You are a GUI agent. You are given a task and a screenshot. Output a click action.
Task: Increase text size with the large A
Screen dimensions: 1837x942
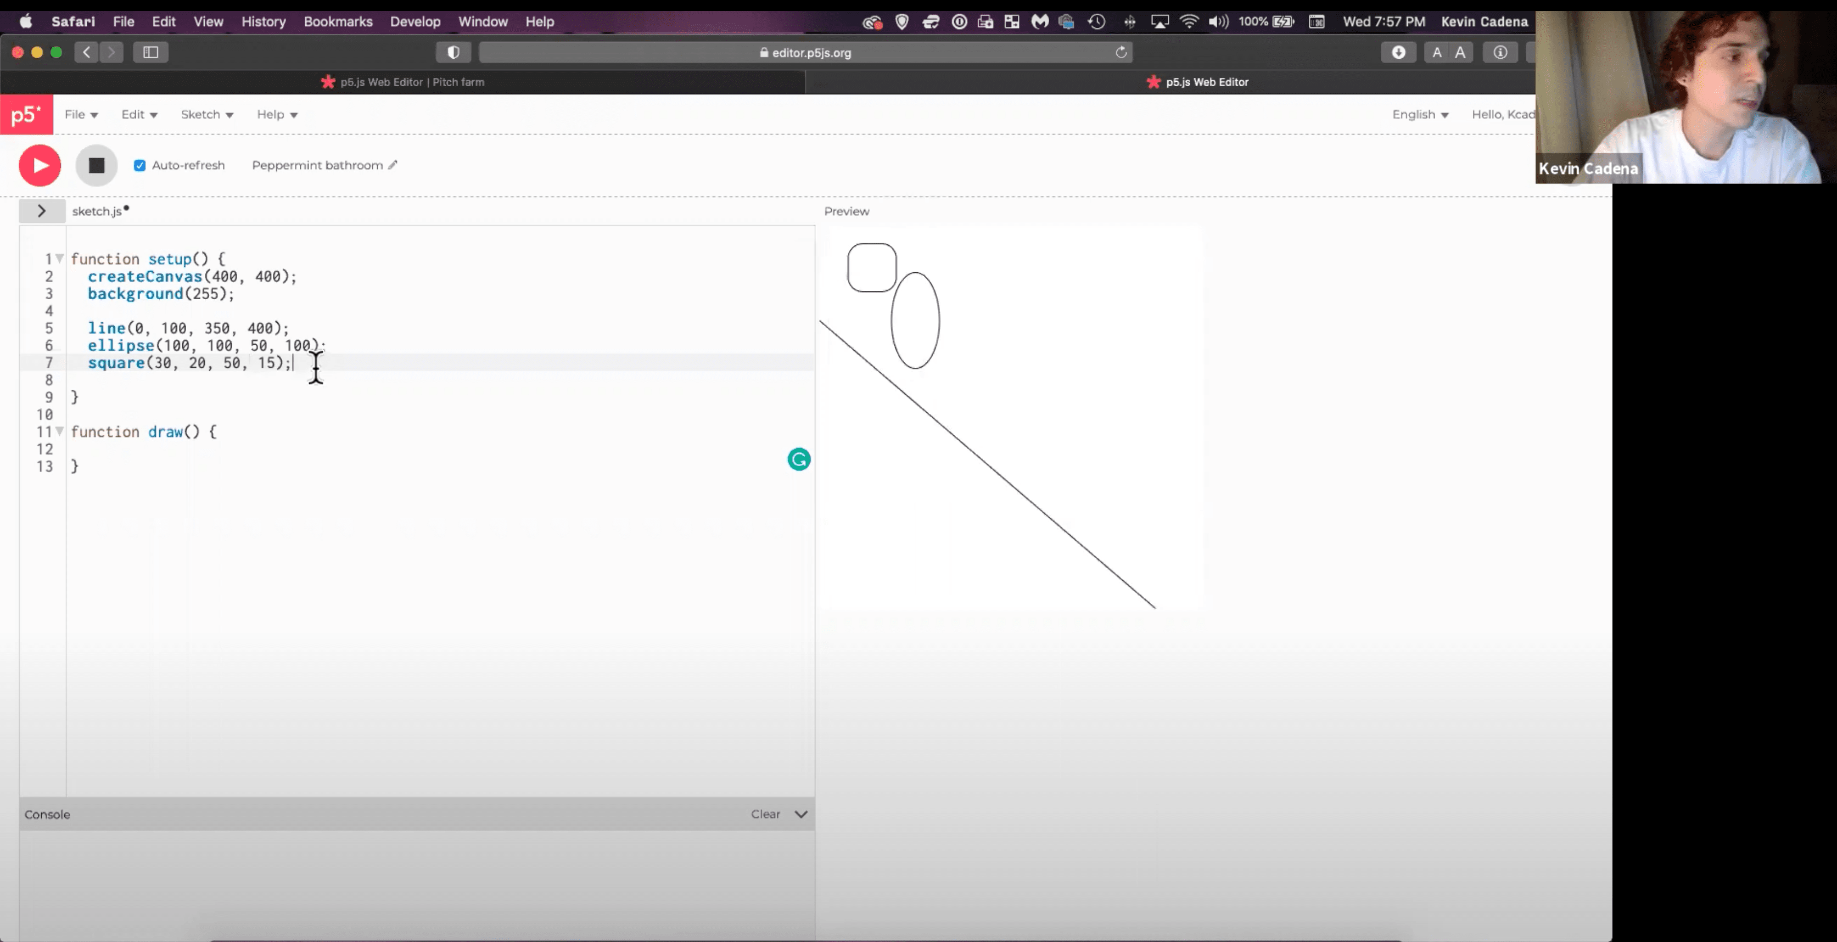click(1460, 52)
